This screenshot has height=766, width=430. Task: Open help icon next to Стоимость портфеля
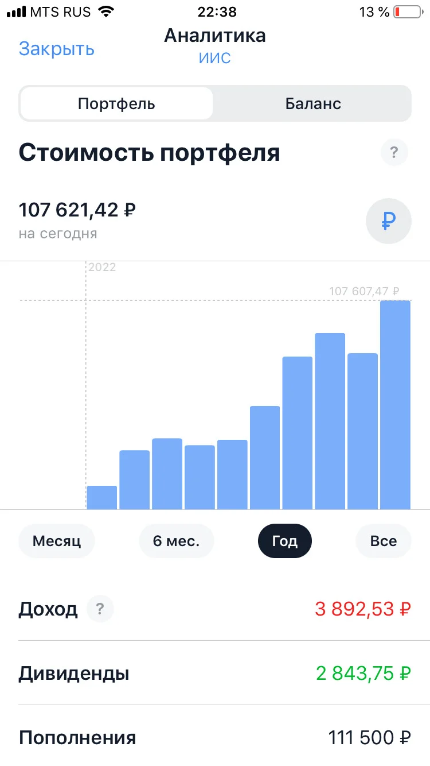(394, 153)
